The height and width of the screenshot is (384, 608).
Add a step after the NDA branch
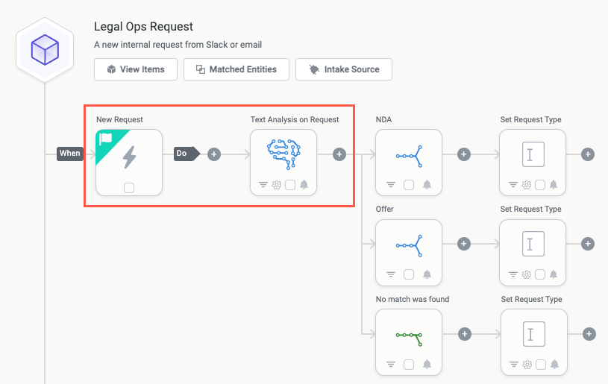(463, 154)
